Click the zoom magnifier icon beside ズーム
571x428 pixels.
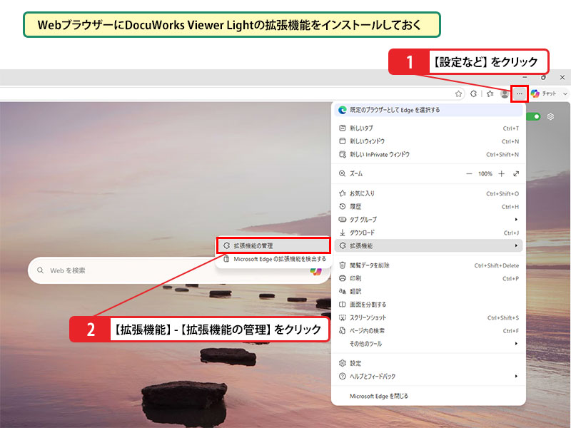point(343,174)
